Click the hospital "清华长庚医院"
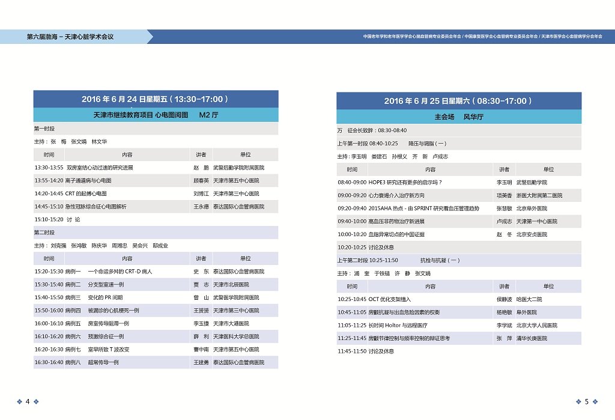Viewport: 615px width, 420px height. coord(532,338)
